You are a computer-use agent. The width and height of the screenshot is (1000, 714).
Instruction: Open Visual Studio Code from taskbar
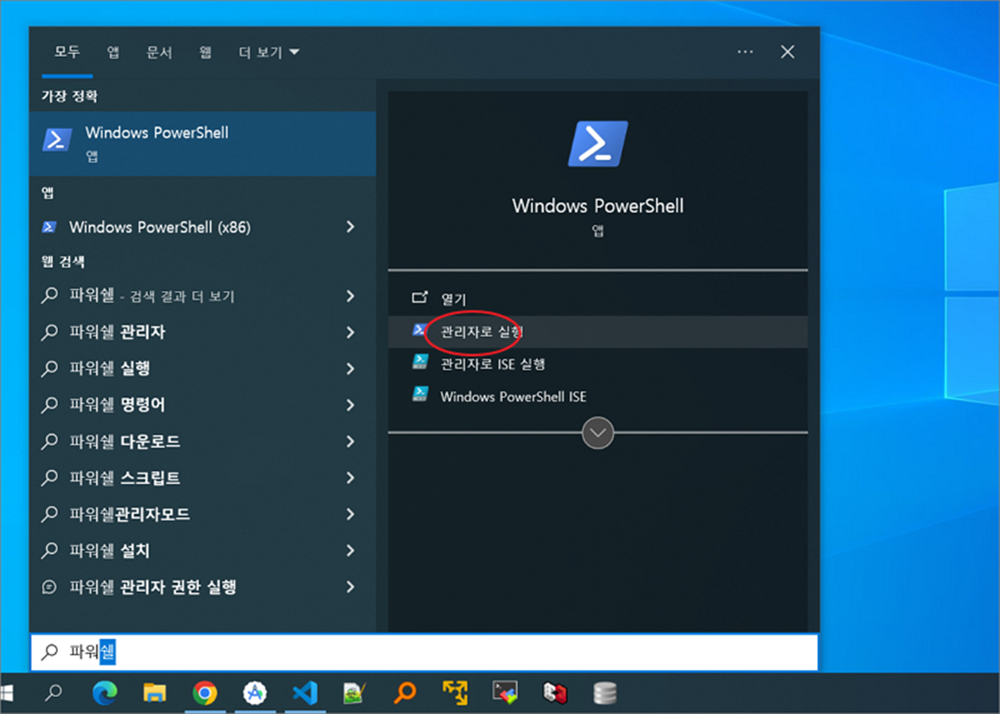coord(305,693)
